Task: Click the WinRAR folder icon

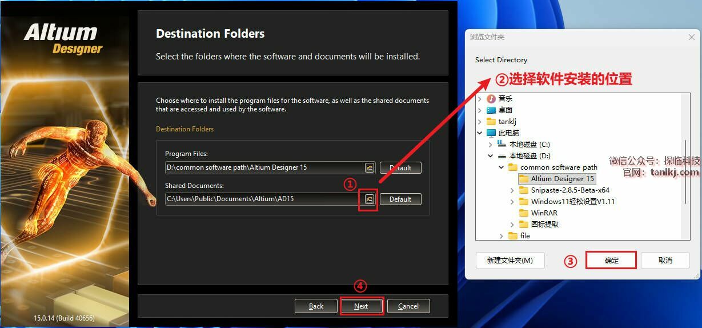Action: (524, 213)
